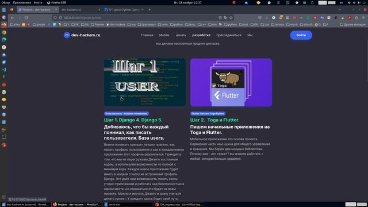Open the Spacemacs bookmarks folder
The image size is (368, 207).
point(147,24)
